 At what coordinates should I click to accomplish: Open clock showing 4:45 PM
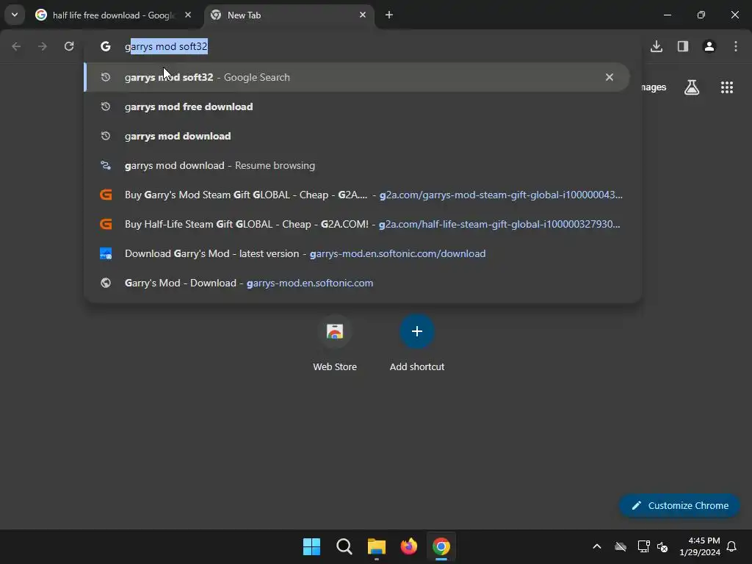(x=699, y=546)
